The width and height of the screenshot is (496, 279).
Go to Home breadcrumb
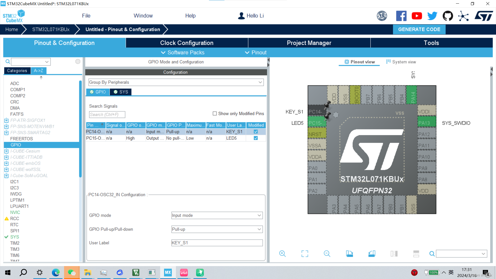12,29
